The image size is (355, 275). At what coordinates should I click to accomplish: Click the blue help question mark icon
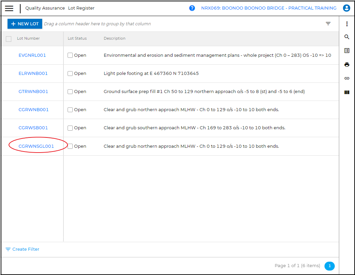click(192, 8)
